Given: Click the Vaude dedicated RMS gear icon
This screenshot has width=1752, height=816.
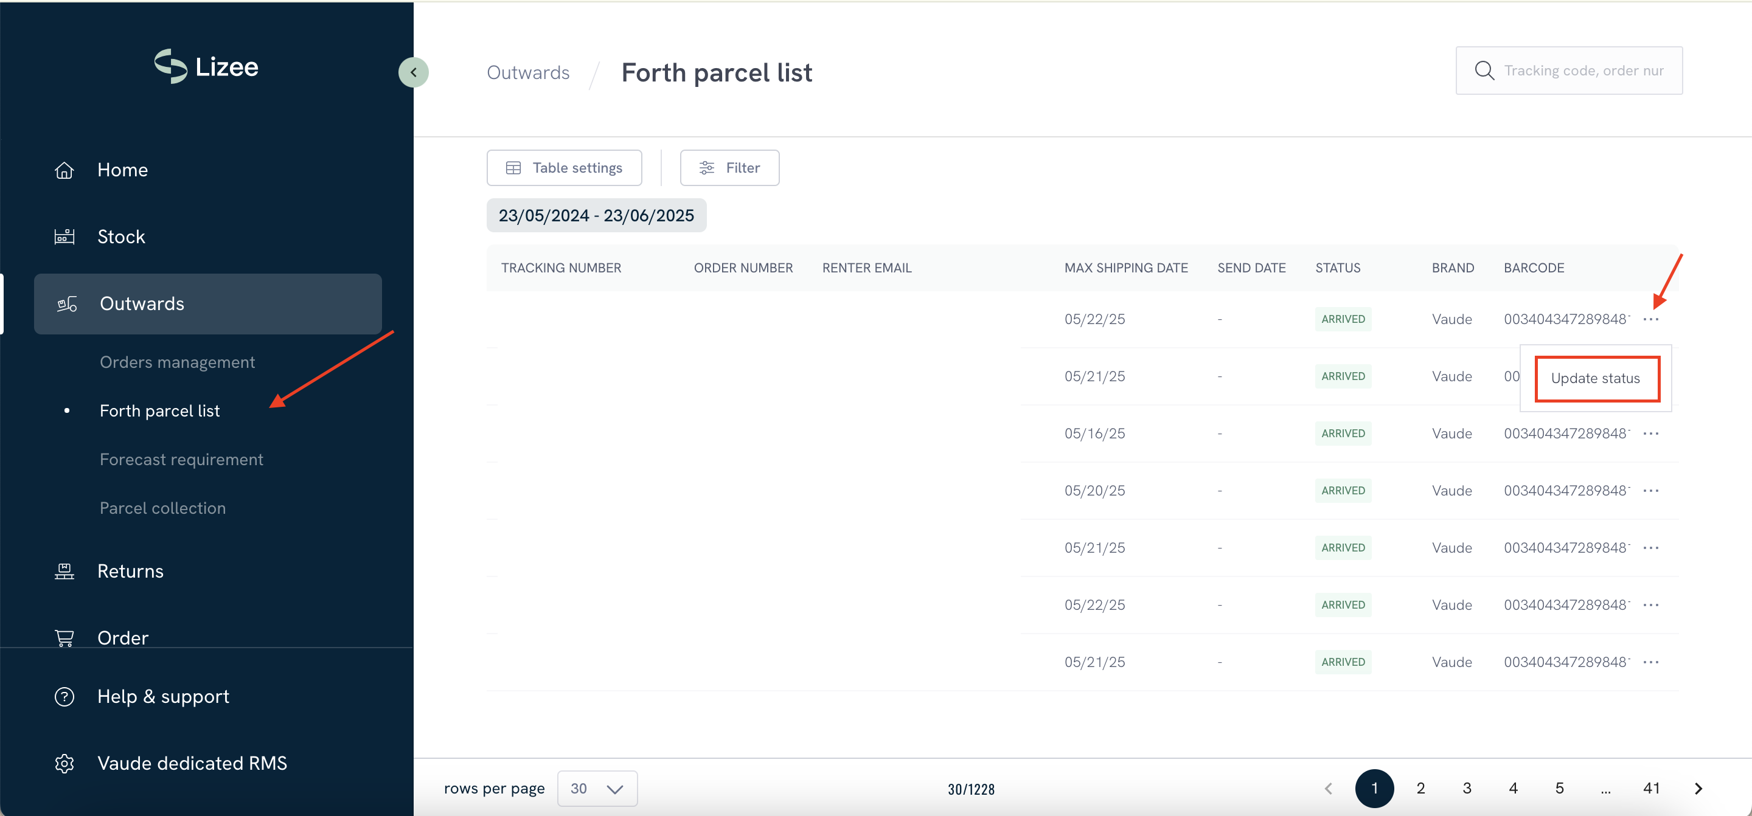Looking at the screenshot, I should click(x=64, y=763).
